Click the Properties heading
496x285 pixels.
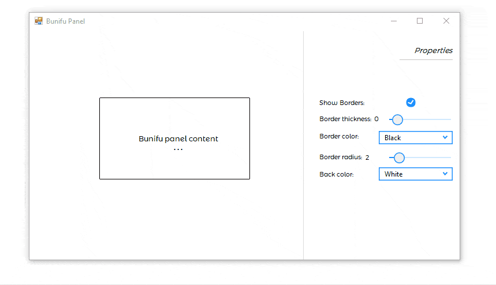click(434, 50)
